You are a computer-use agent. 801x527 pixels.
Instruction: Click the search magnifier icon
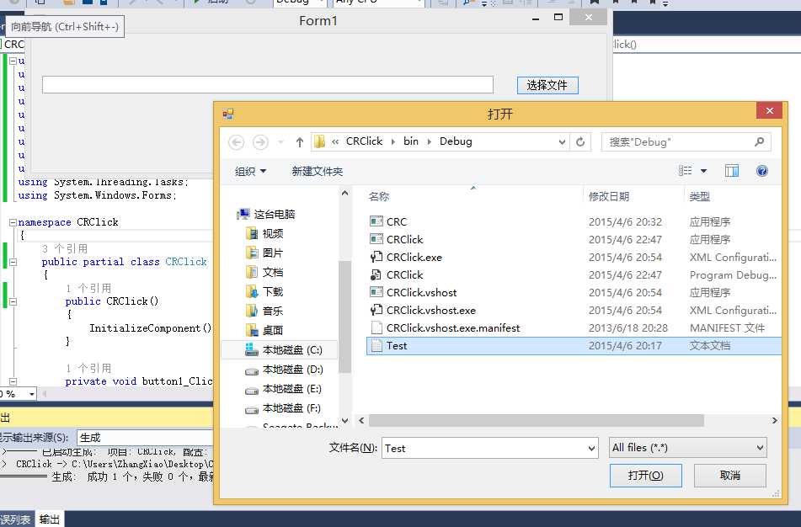pos(759,141)
